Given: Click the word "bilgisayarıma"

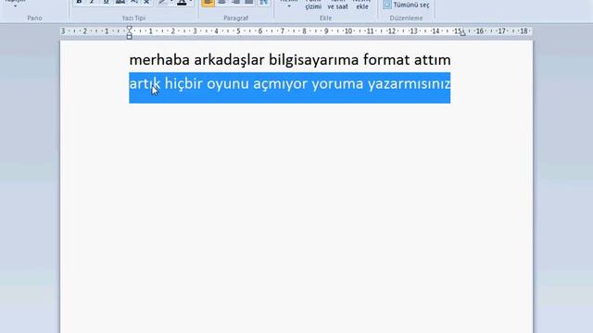Looking at the screenshot, I should coord(313,61).
